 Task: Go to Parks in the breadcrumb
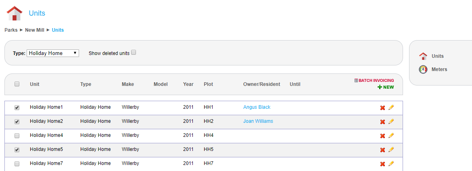pyautogui.click(x=11, y=30)
